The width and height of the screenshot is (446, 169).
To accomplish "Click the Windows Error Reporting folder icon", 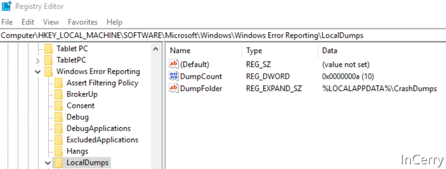I will pos(48,72).
